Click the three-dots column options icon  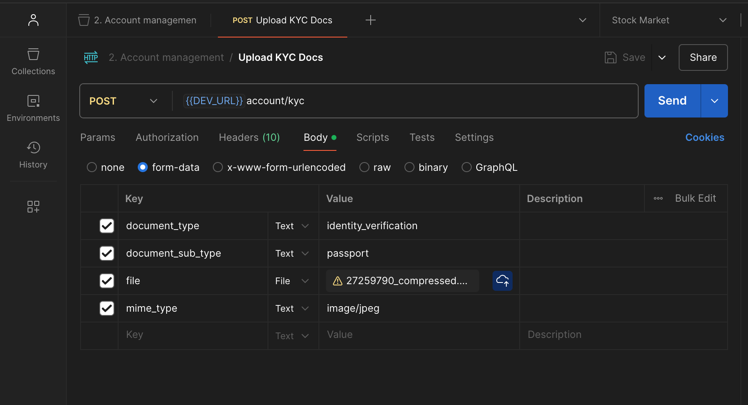(658, 199)
